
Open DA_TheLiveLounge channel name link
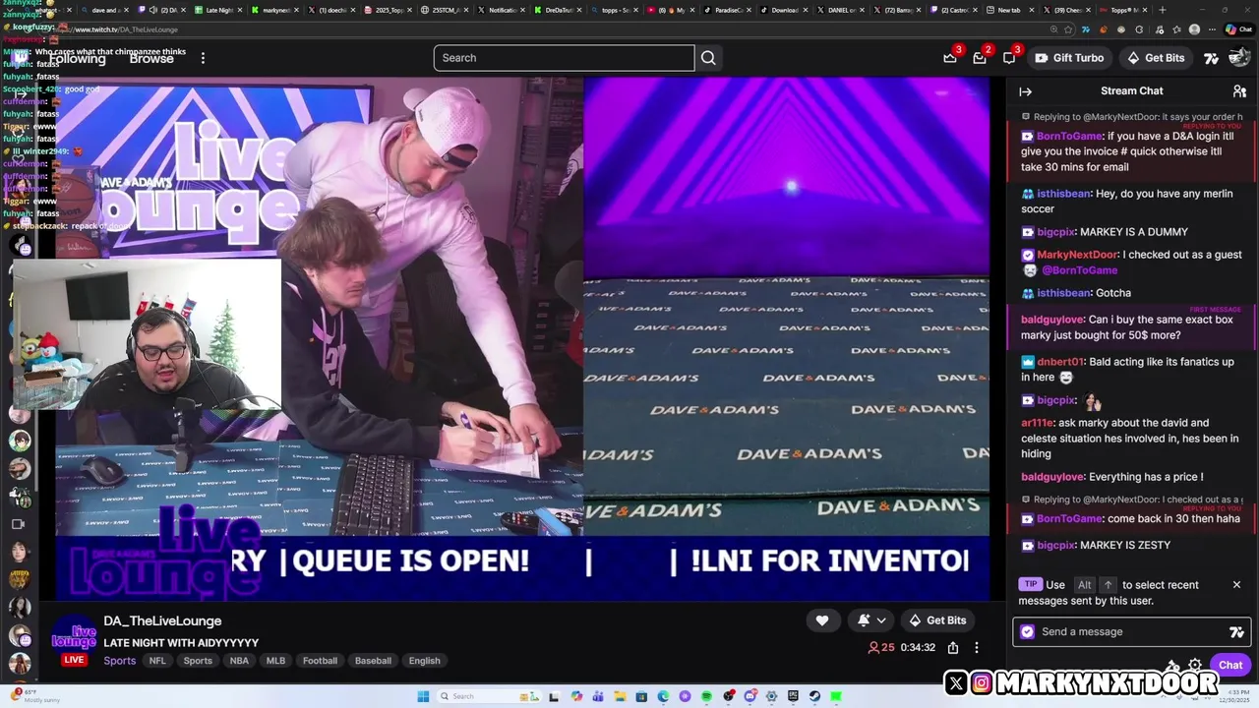(x=162, y=621)
